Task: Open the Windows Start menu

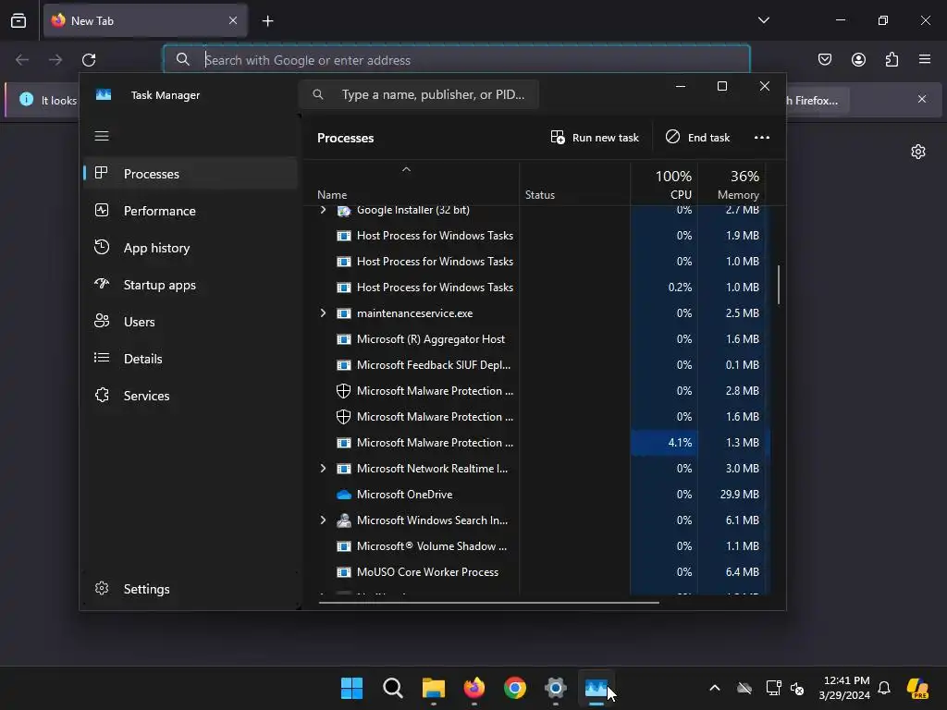Action: [351, 688]
